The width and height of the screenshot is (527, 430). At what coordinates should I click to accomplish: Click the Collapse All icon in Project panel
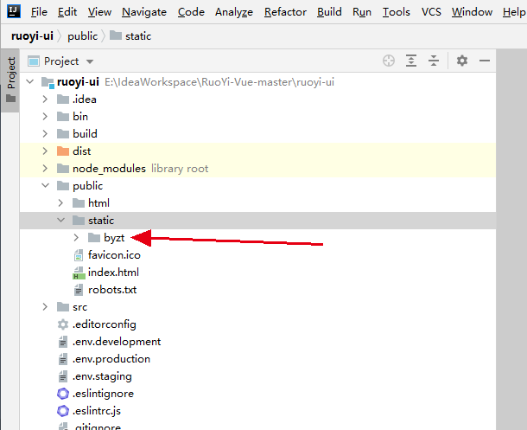point(434,61)
